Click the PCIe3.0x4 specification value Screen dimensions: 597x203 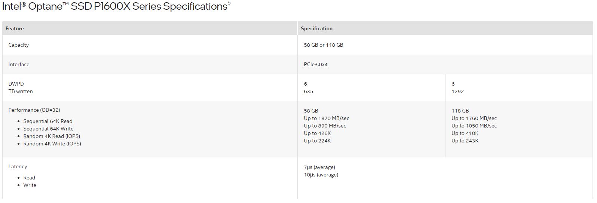tap(315, 64)
